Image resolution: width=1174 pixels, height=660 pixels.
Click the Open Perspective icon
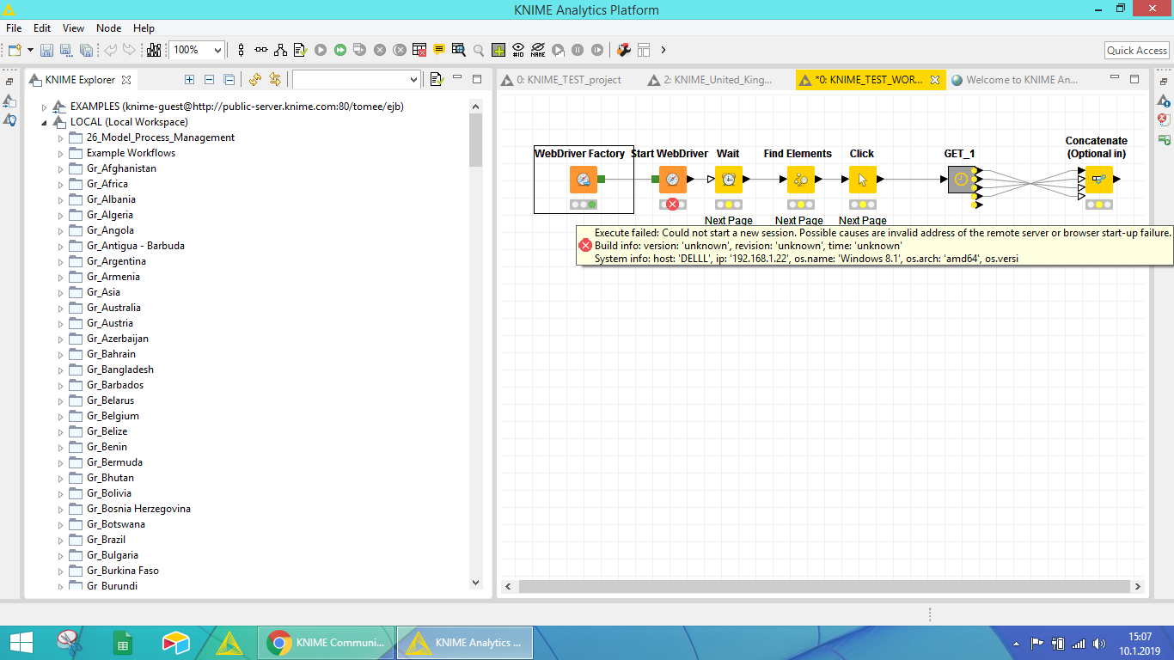tap(644, 50)
